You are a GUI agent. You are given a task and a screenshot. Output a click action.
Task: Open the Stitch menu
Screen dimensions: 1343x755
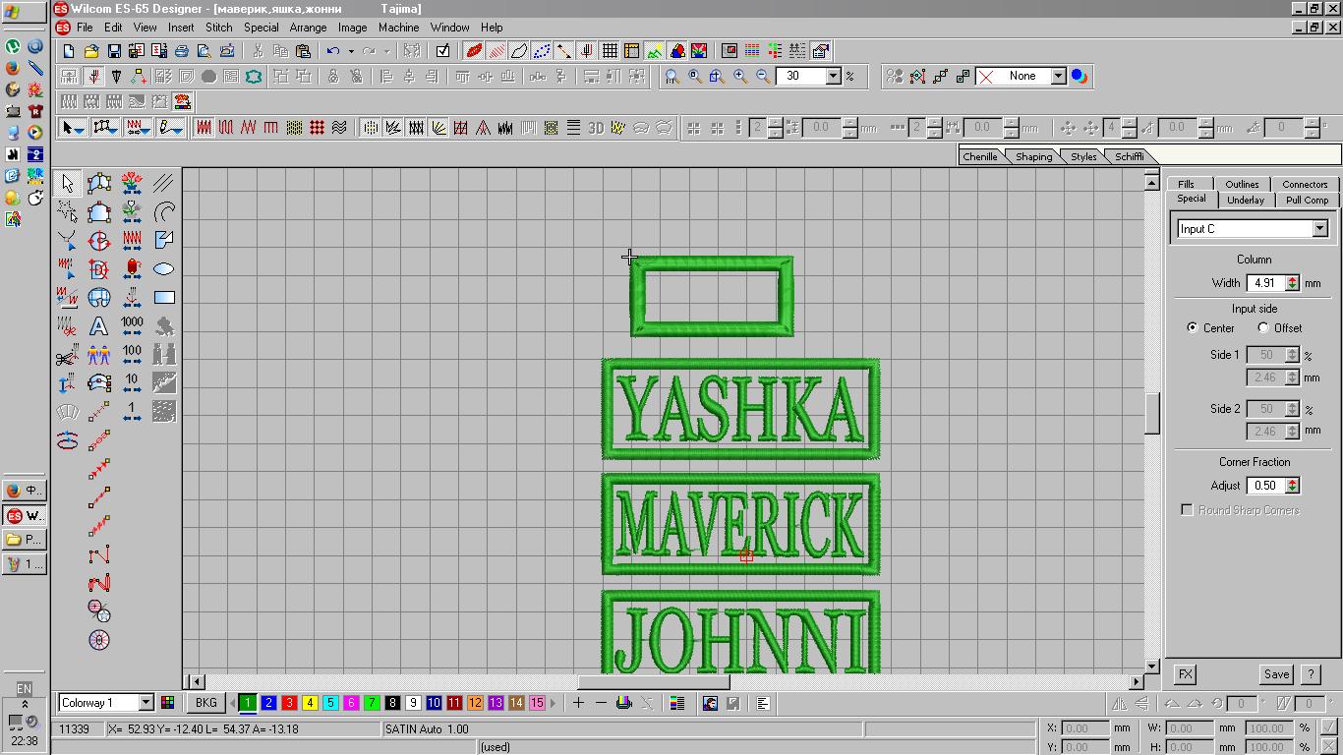coord(218,28)
